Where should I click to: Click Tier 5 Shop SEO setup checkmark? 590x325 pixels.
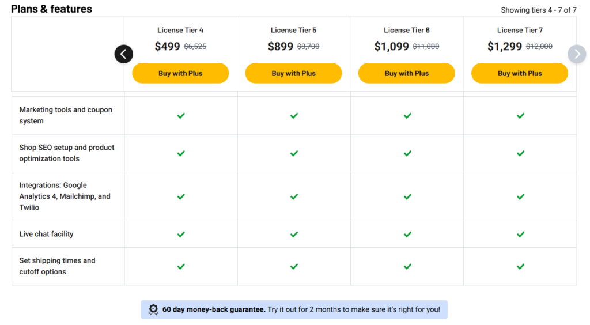pos(294,153)
